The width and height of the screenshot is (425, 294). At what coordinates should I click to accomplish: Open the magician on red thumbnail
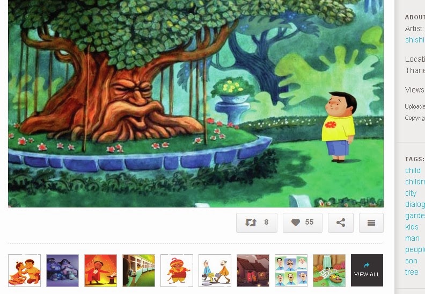coord(100,270)
